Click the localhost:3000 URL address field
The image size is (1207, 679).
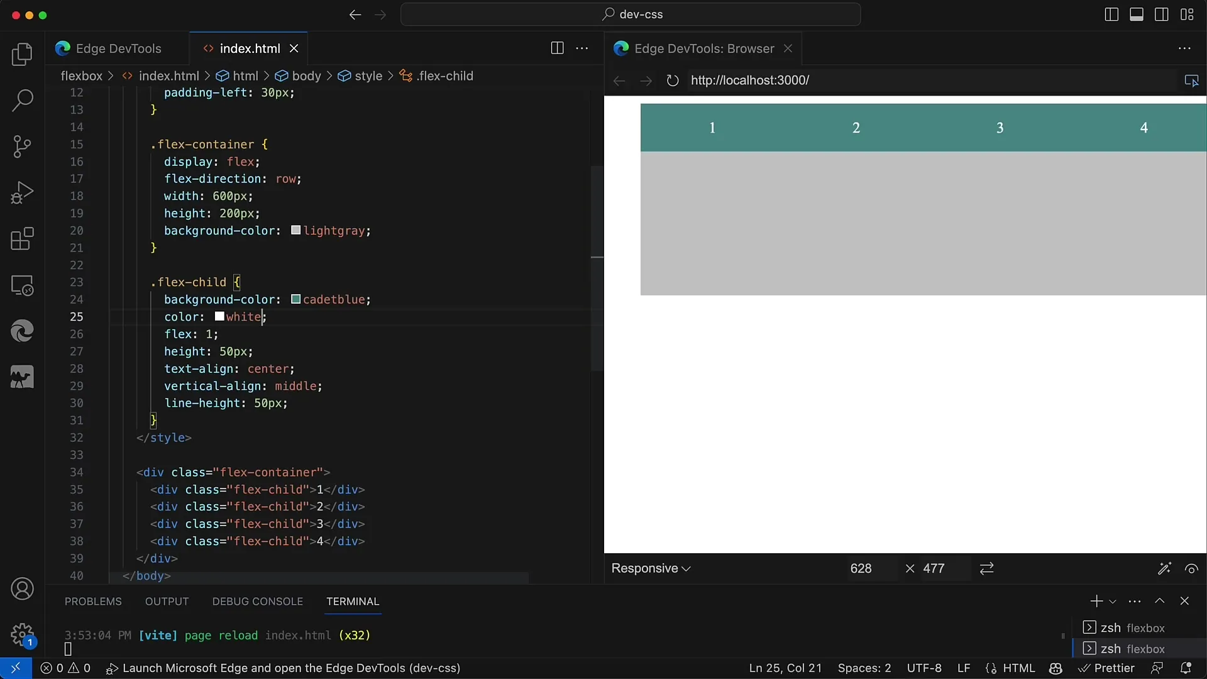pyautogui.click(x=930, y=80)
